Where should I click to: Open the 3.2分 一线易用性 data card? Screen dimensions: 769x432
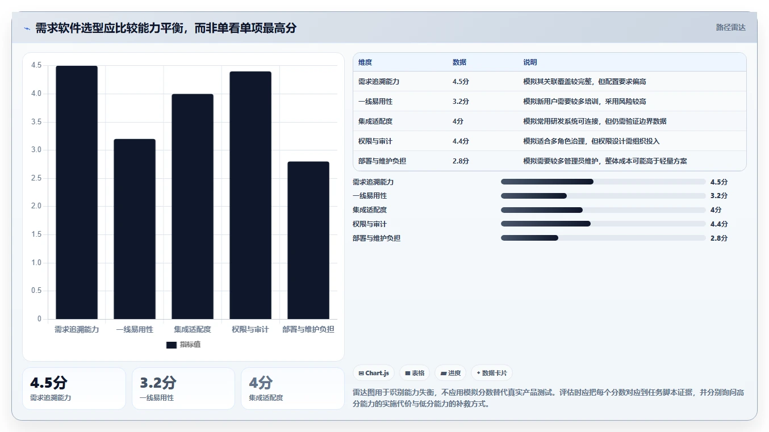pos(183,388)
